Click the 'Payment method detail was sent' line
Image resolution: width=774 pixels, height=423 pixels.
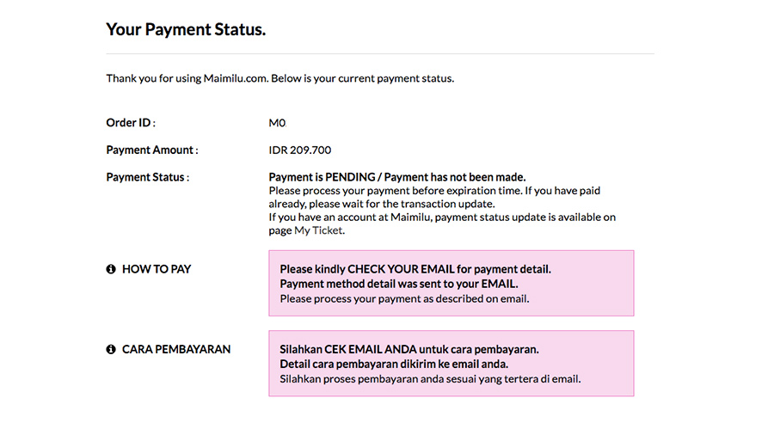click(399, 284)
